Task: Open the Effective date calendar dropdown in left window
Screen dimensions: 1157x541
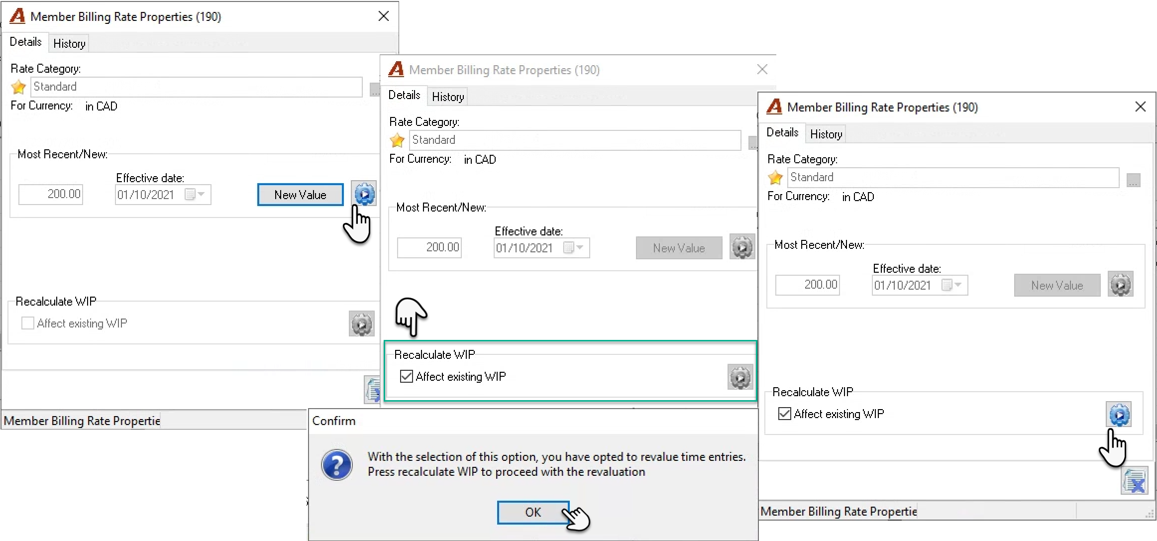Action: coord(195,195)
